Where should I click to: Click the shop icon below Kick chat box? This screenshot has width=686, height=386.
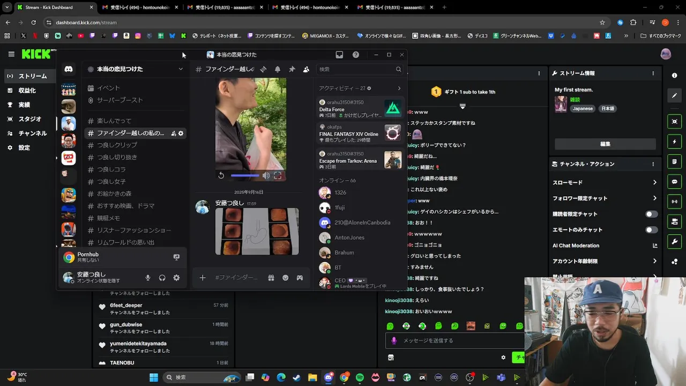[x=391, y=358]
